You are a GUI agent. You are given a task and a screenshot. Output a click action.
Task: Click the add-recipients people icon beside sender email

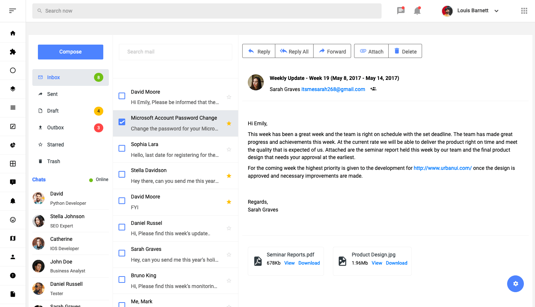(373, 89)
